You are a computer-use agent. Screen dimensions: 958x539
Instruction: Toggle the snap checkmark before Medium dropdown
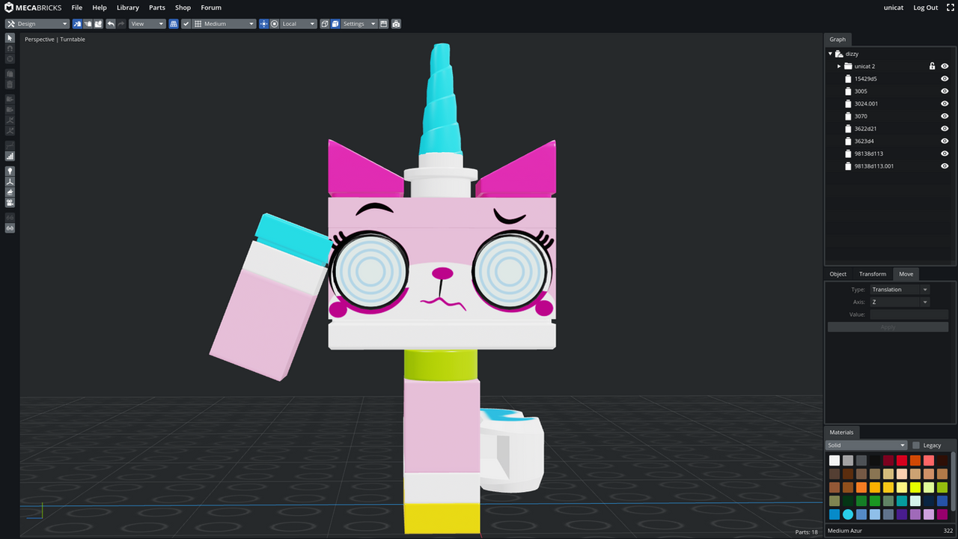(x=186, y=24)
